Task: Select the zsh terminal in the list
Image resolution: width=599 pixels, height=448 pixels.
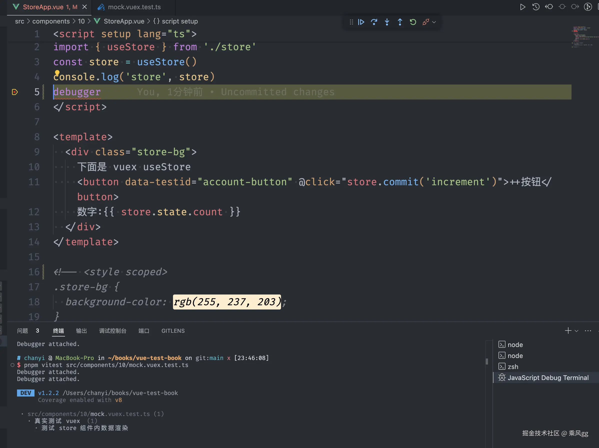Action: [512, 367]
